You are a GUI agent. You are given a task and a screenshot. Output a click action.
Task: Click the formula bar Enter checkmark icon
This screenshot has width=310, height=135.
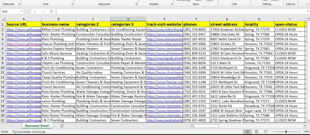pyautogui.click(x=43, y=12)
